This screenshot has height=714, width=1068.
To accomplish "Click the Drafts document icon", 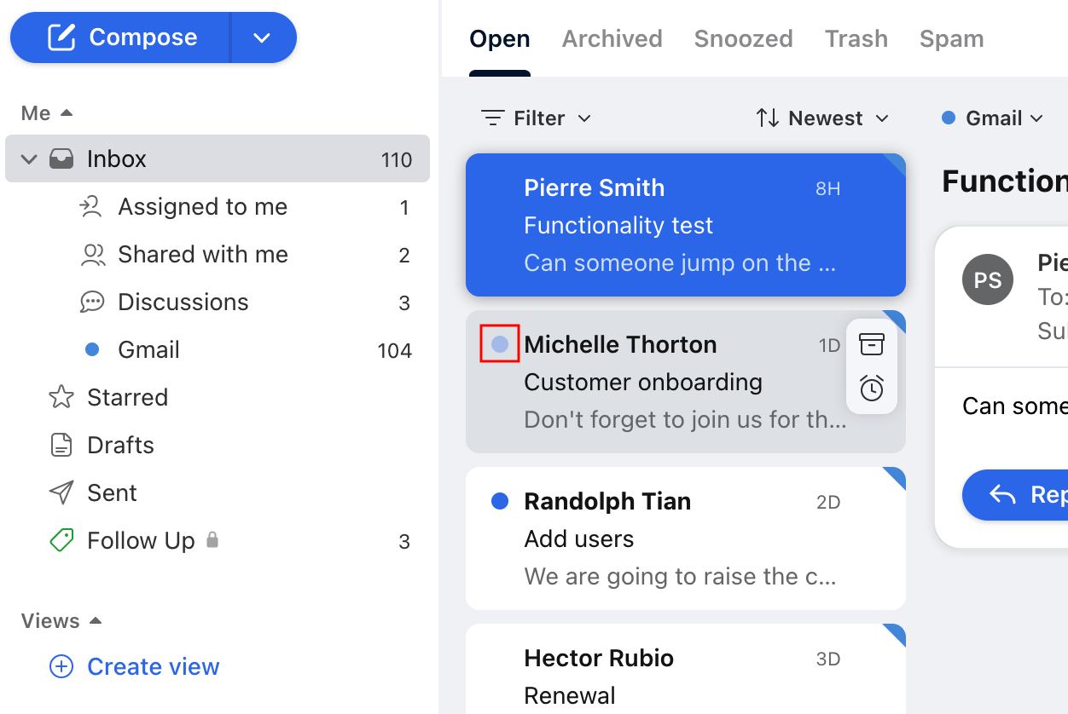I will [61, 444].
